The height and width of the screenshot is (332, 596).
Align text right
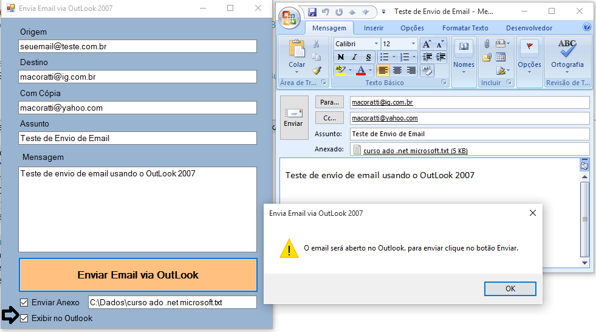point(411,71)
